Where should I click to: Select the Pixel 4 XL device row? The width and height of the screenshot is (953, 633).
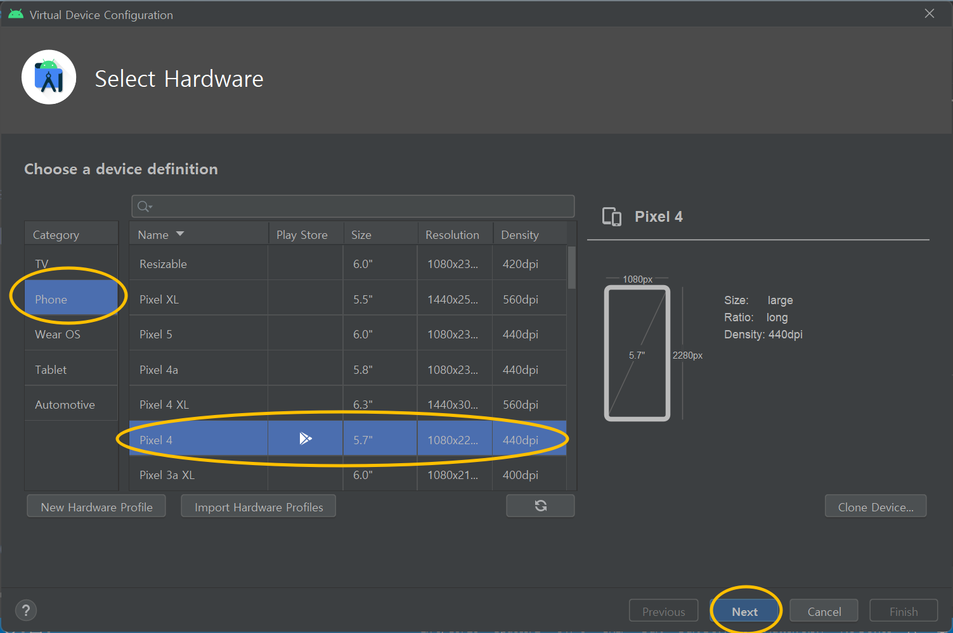[347, 404]
